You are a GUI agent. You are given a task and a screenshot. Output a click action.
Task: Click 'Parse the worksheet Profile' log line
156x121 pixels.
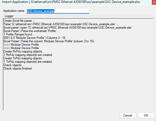point(30,31)
